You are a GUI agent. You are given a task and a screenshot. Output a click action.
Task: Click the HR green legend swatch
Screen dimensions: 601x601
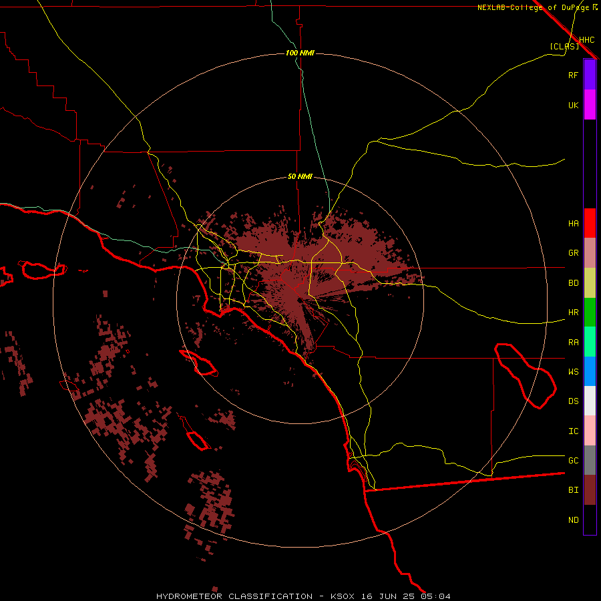pyautogui.click(x=590, y=312)
